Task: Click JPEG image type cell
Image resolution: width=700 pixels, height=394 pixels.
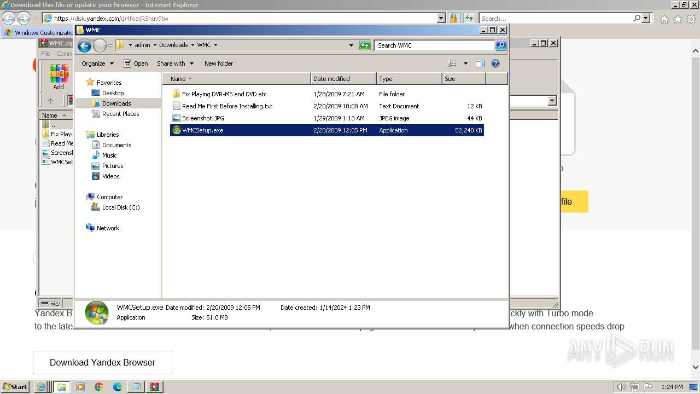Action: point(394,118)
